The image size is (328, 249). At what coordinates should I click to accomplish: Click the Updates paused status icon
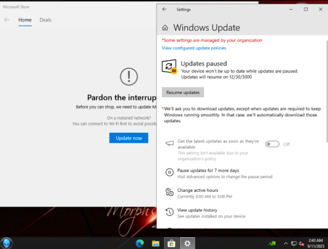coord(169,66)
